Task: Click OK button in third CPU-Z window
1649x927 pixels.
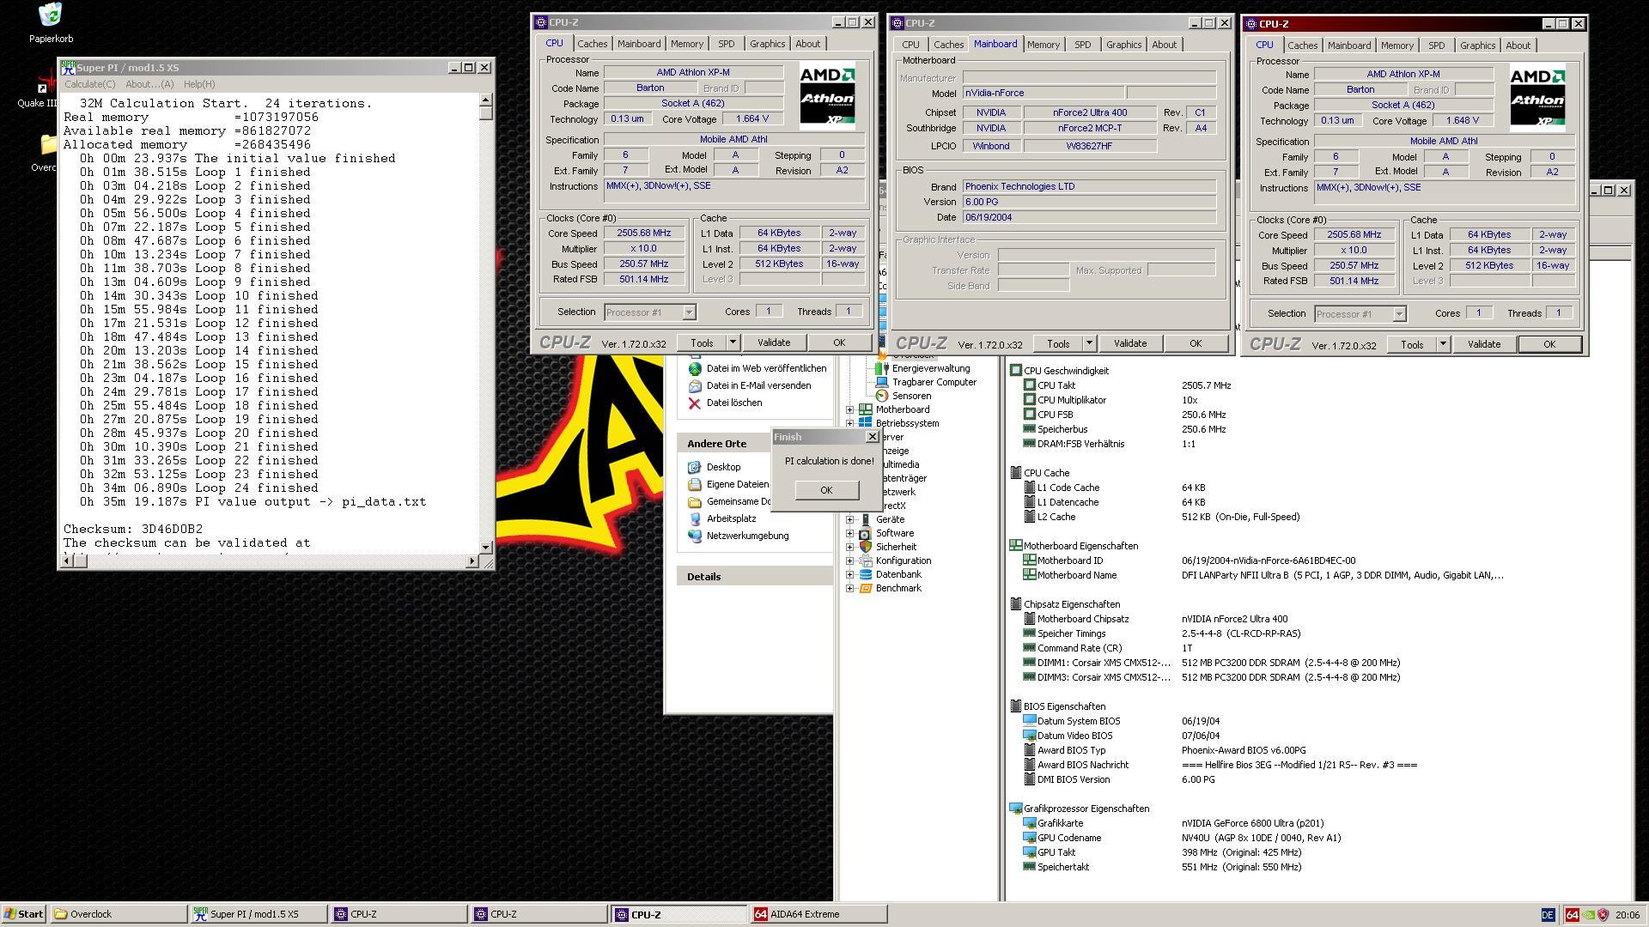Action: tap(1549, 344)
